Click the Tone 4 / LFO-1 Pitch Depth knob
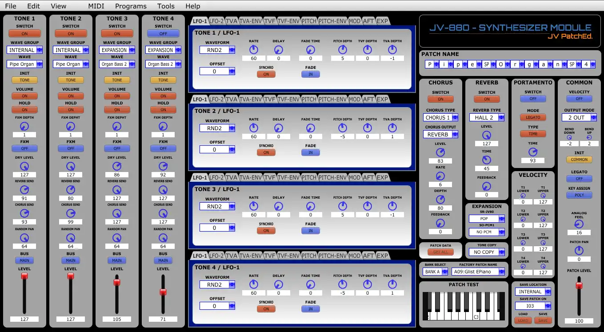This screenshot has width=604, height=332. (343, 284)
